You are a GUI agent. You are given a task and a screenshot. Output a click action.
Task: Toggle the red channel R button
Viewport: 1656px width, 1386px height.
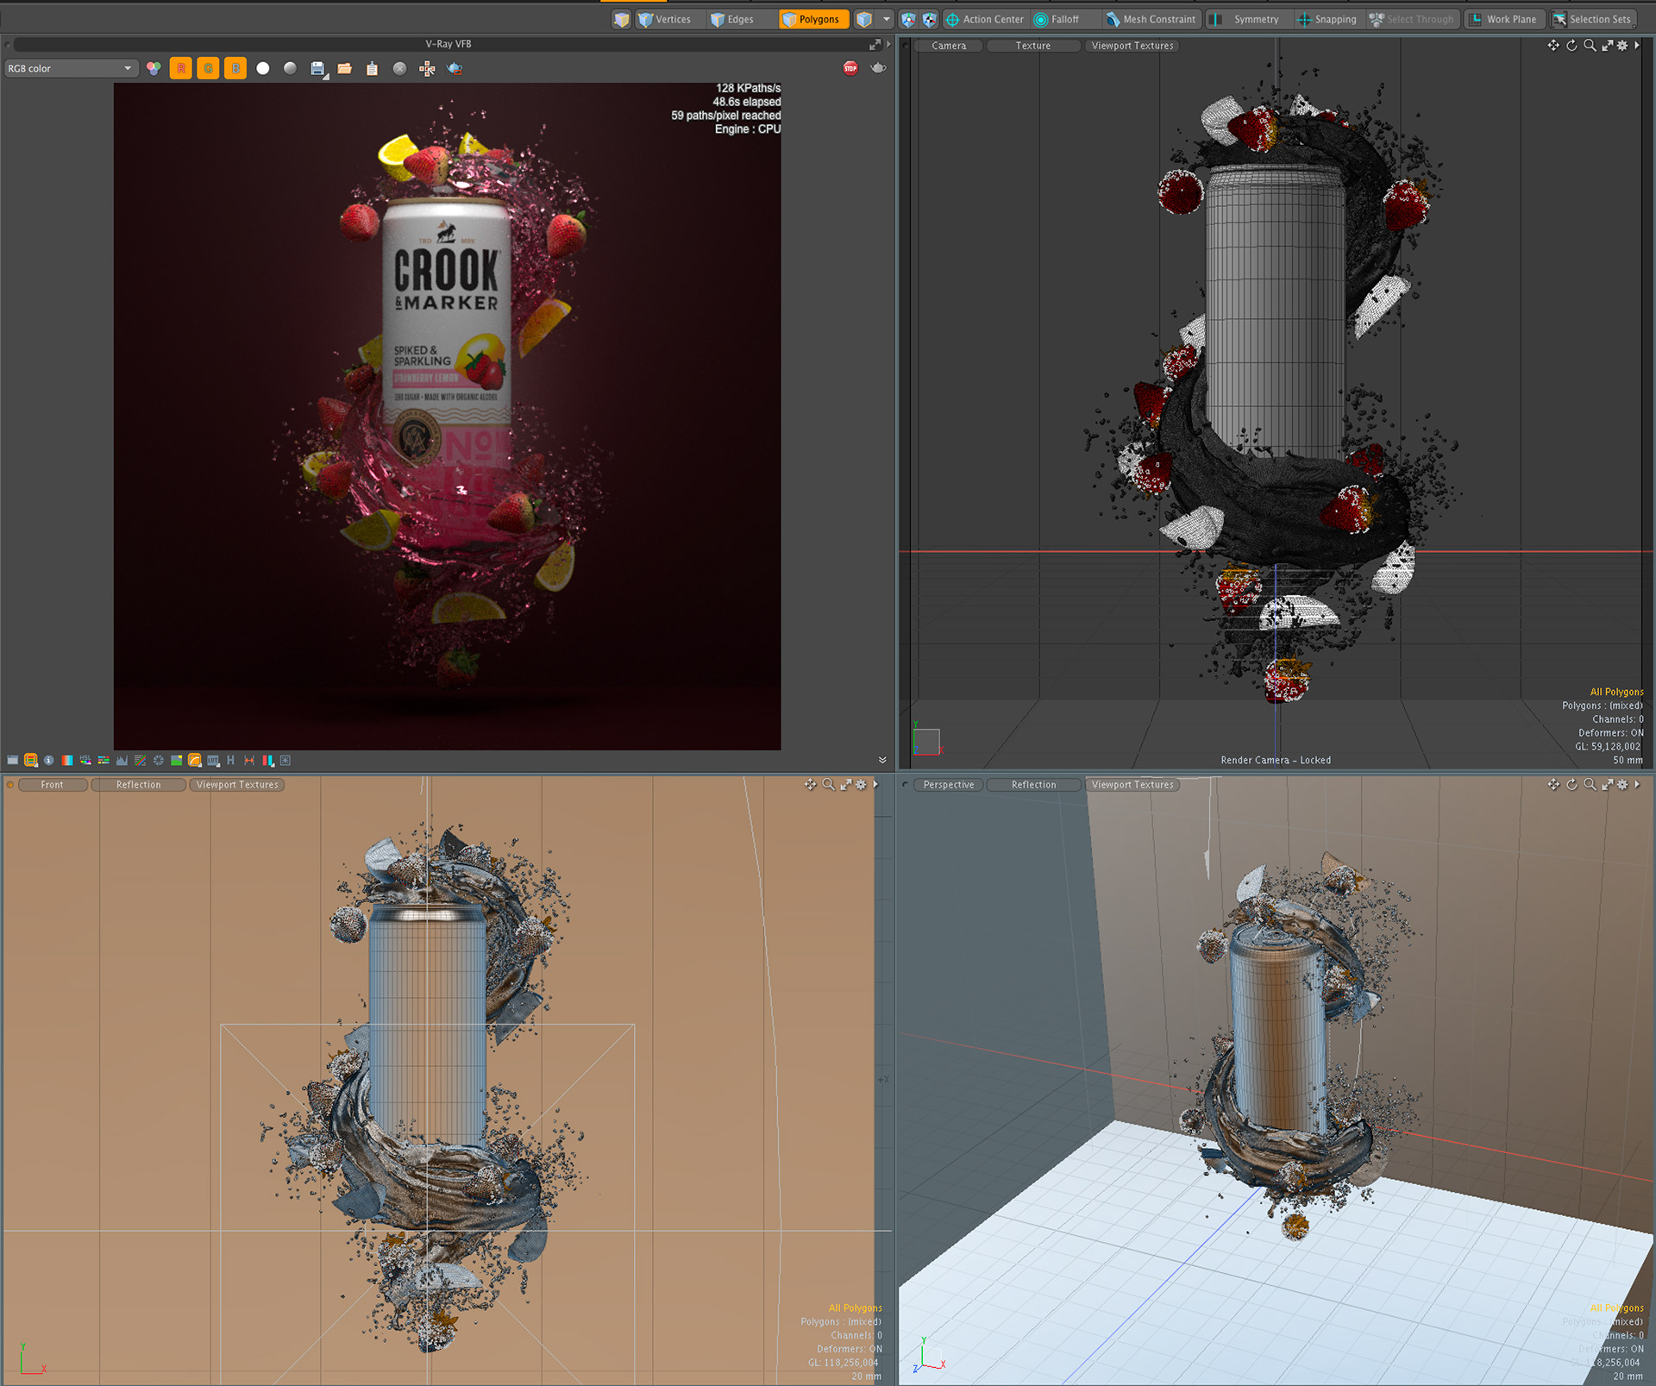point(181,68)
